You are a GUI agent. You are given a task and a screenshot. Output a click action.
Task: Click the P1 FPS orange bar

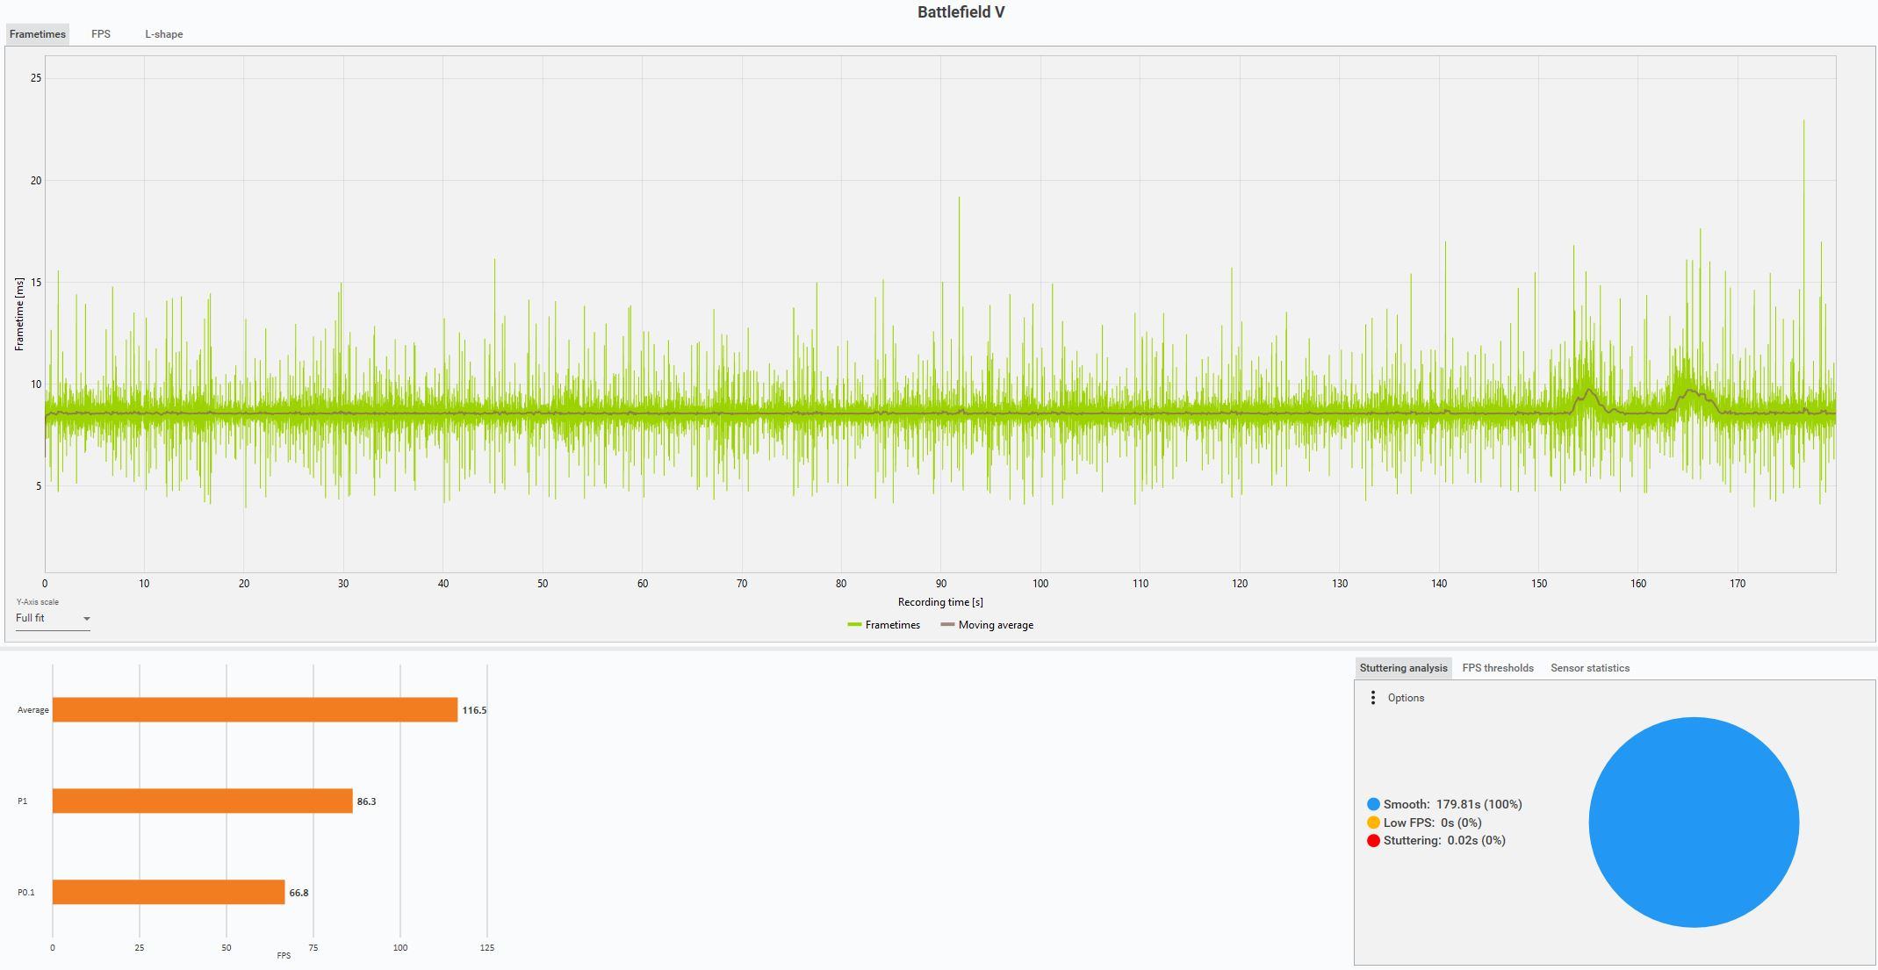[202, 801]
